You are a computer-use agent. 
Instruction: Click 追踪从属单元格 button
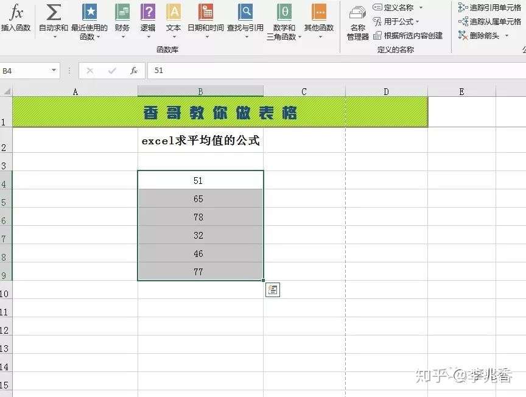tap(489, 22)
